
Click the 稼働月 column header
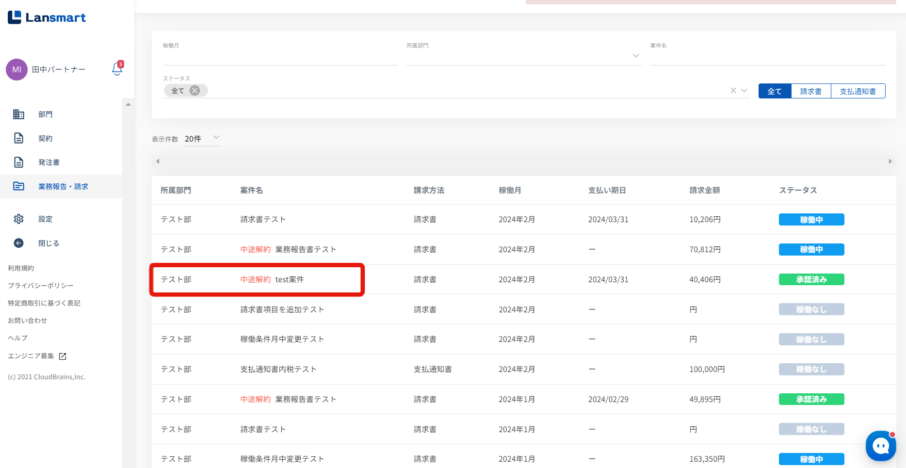tap(510, 190)
